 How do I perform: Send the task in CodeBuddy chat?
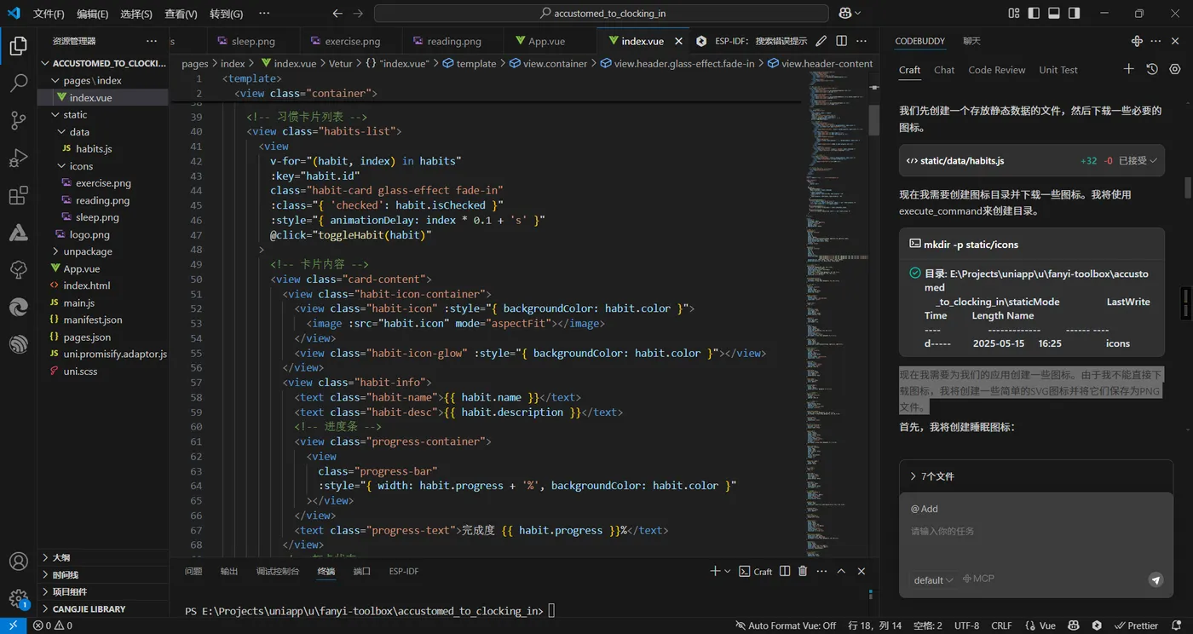click(1156, 579)
